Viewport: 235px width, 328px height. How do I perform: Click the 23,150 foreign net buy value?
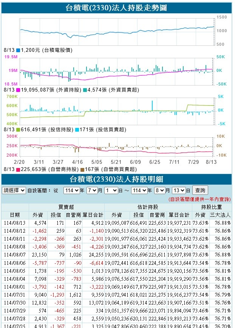pyautogui.click(x=39, y=255)
